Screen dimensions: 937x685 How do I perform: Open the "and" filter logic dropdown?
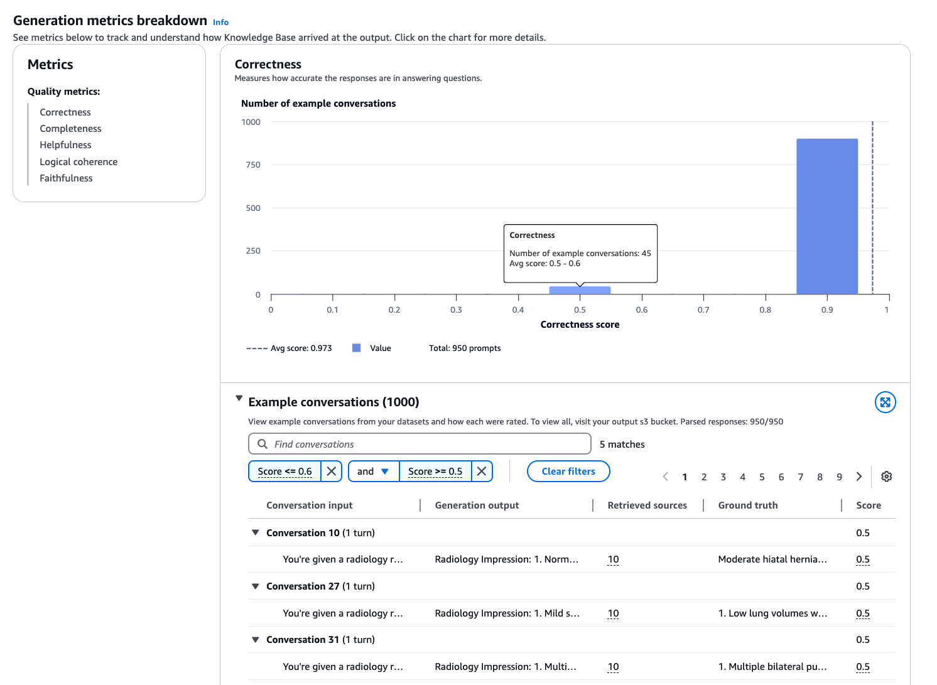pos(373,471)
